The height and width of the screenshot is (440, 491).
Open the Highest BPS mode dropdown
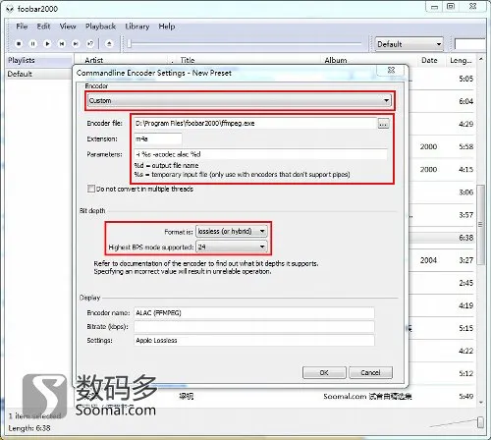(x=232, y=247)
